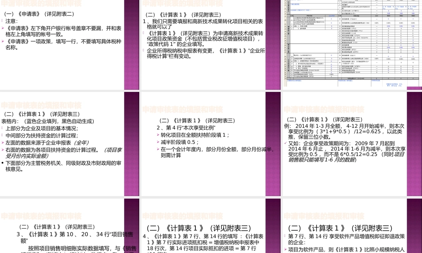Click the bullet 《申请表》一项政策,填写一行
The height and width of the screenshot is (253, 422).
point(63,44)
